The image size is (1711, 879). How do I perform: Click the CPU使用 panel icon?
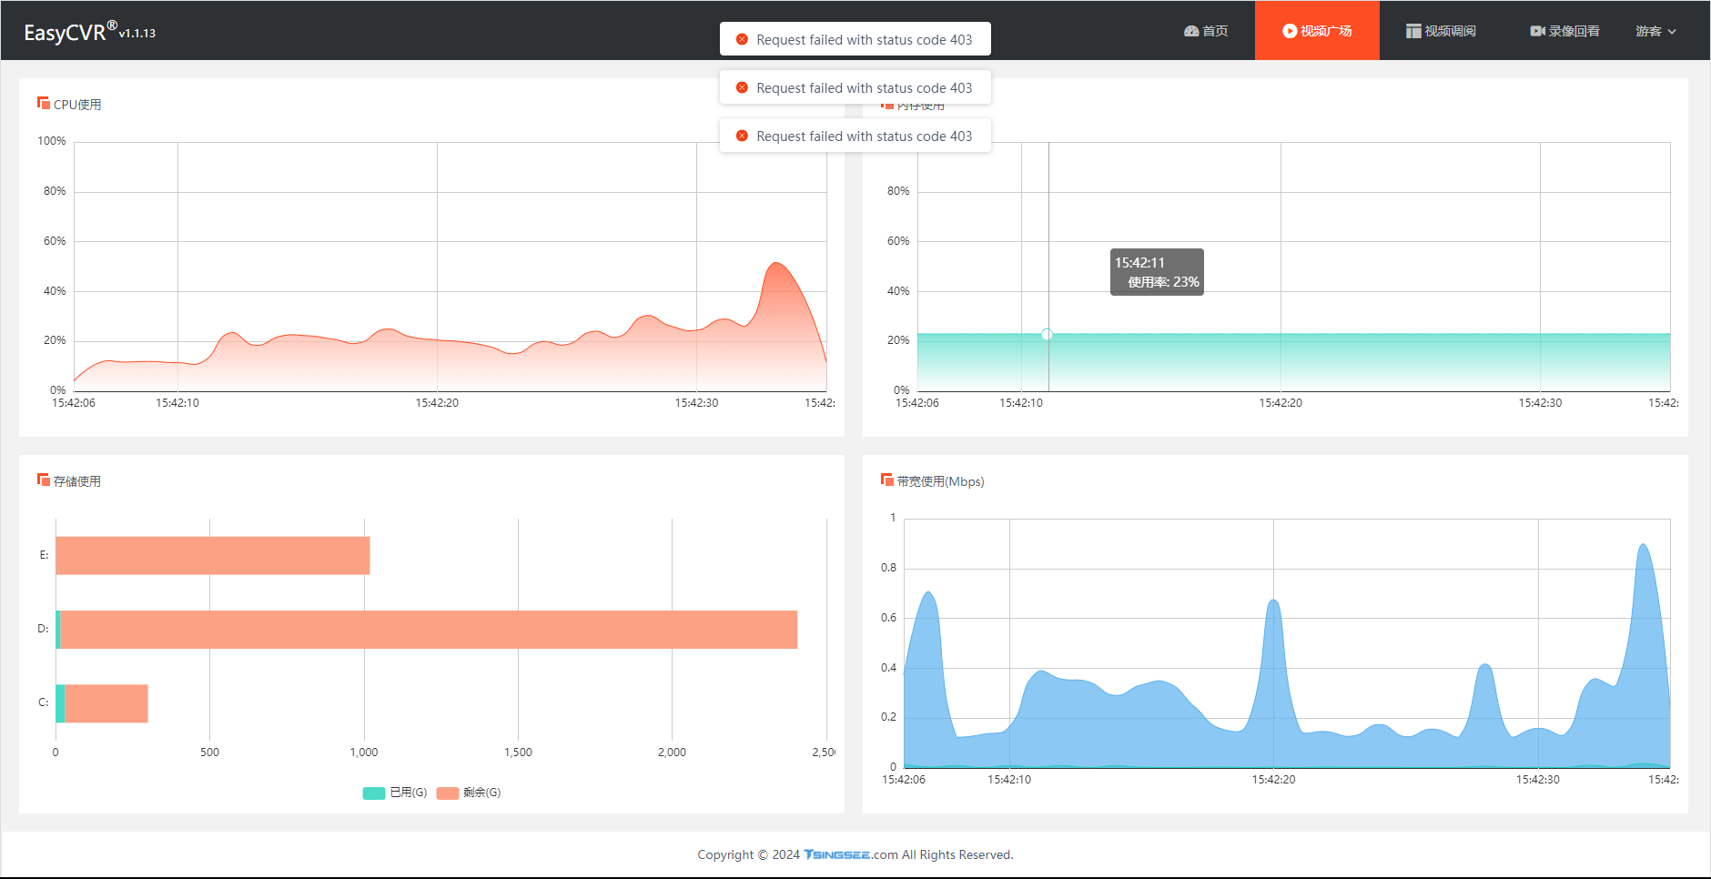pyautogui.click(x=44, y=103)
